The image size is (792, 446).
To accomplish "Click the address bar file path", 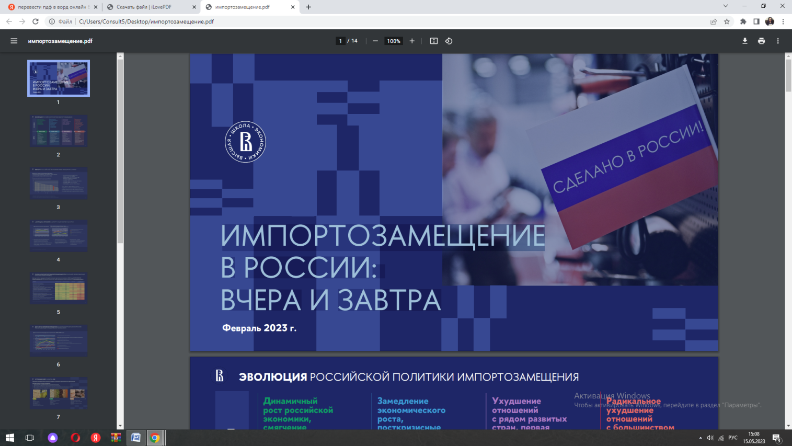I will click(146, 21).
